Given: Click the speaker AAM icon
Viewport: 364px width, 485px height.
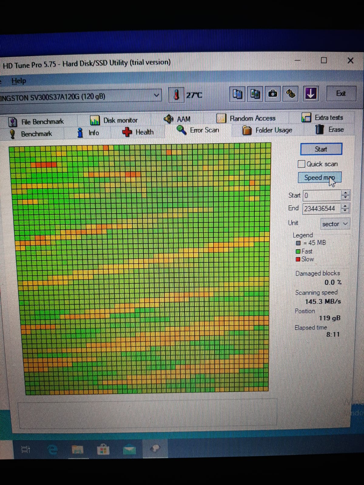Looking at the screenshot, I should (169, 119).
